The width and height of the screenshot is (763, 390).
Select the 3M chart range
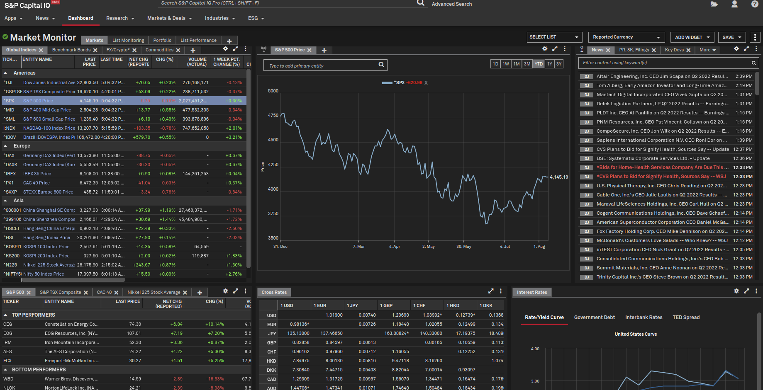pos(527,64)
